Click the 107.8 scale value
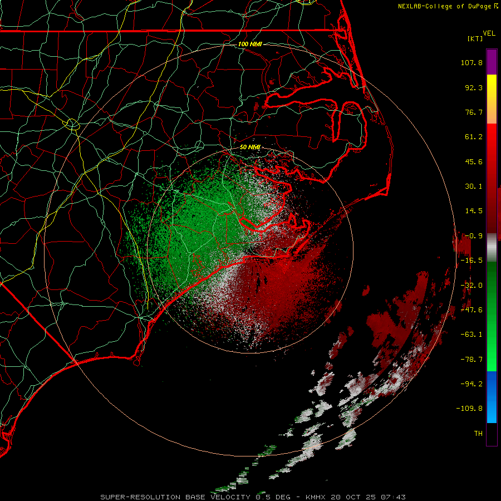The image size is (501, 501). click(x=471, y=62)
